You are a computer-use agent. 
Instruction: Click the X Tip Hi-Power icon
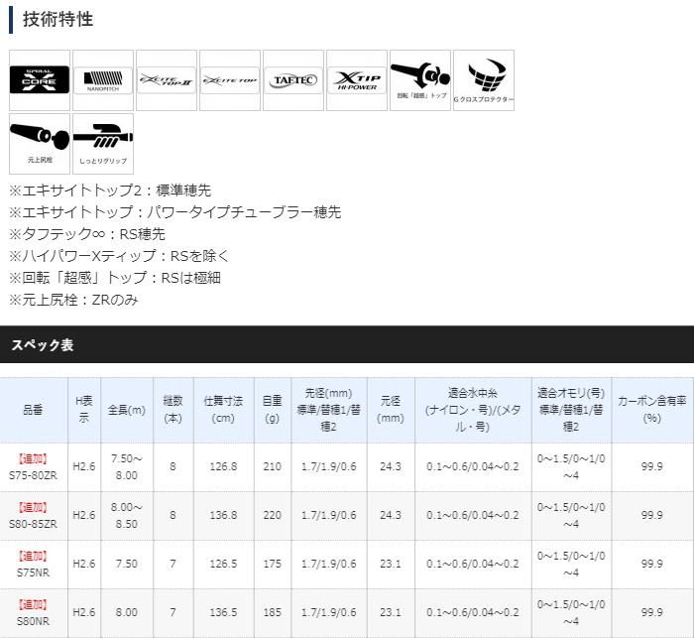357,79
